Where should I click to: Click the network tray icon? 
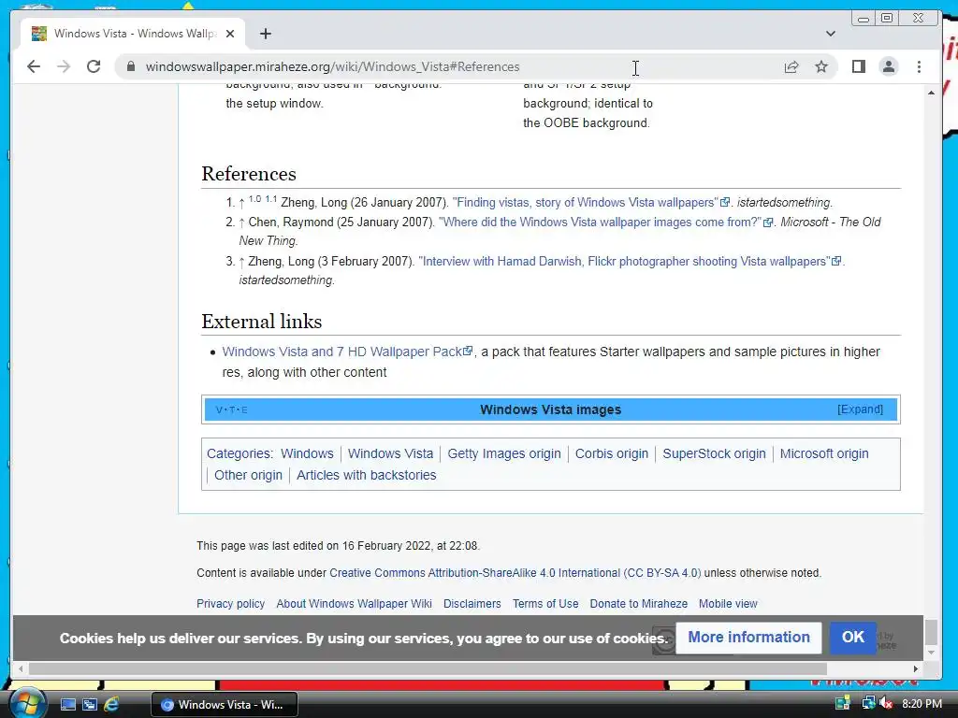[x=868, y=703]
